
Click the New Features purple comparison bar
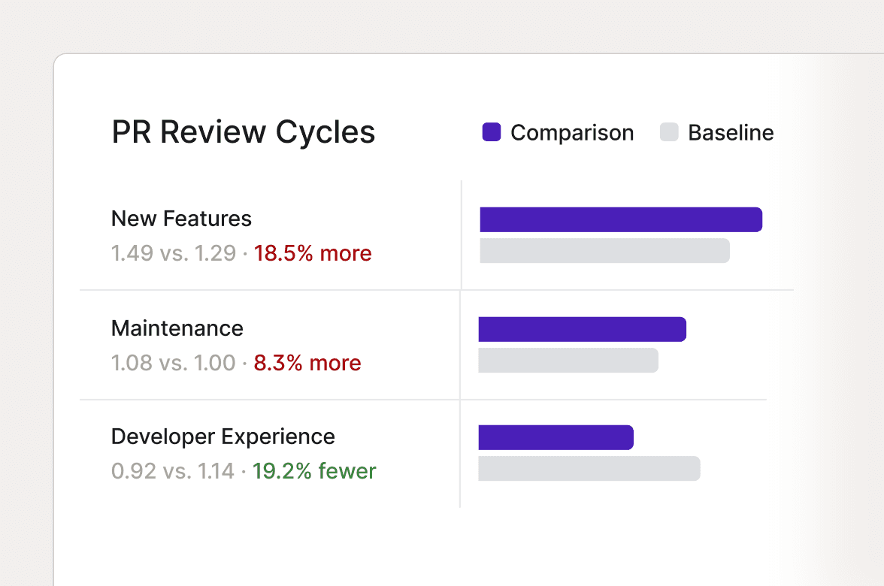pyautogui.click(x=621, y=219)
